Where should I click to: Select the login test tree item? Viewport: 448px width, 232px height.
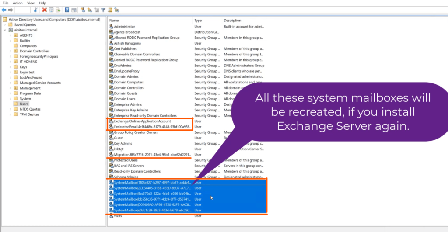(x=27, y=72)
